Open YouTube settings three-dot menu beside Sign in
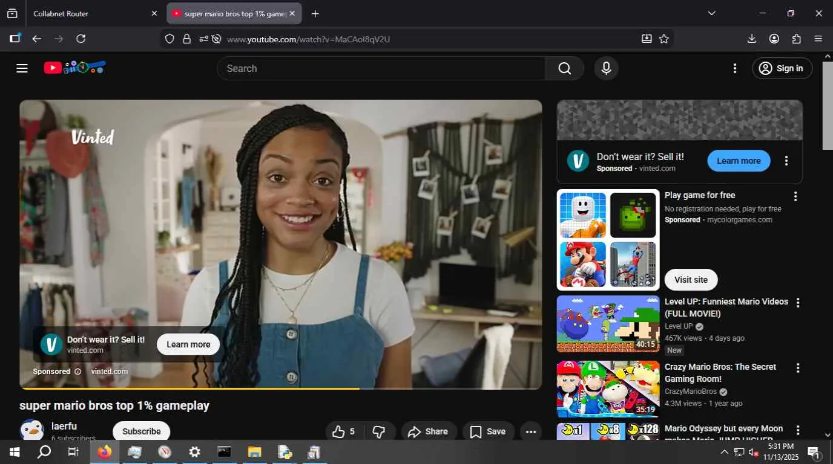This screenshot has height=464, width=833. [735, 68]
